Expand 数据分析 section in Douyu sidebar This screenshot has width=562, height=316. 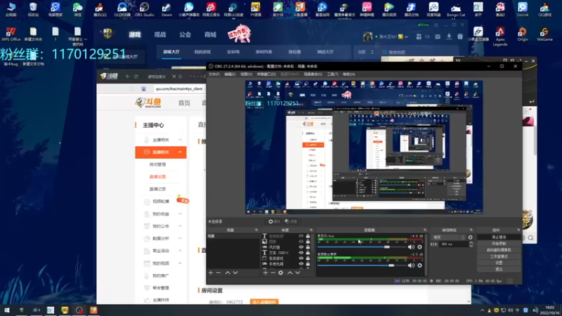[181, 238]
